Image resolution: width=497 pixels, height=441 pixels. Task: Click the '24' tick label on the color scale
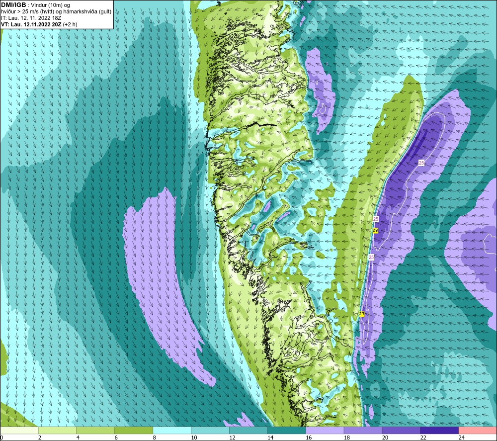click(462, 438)
